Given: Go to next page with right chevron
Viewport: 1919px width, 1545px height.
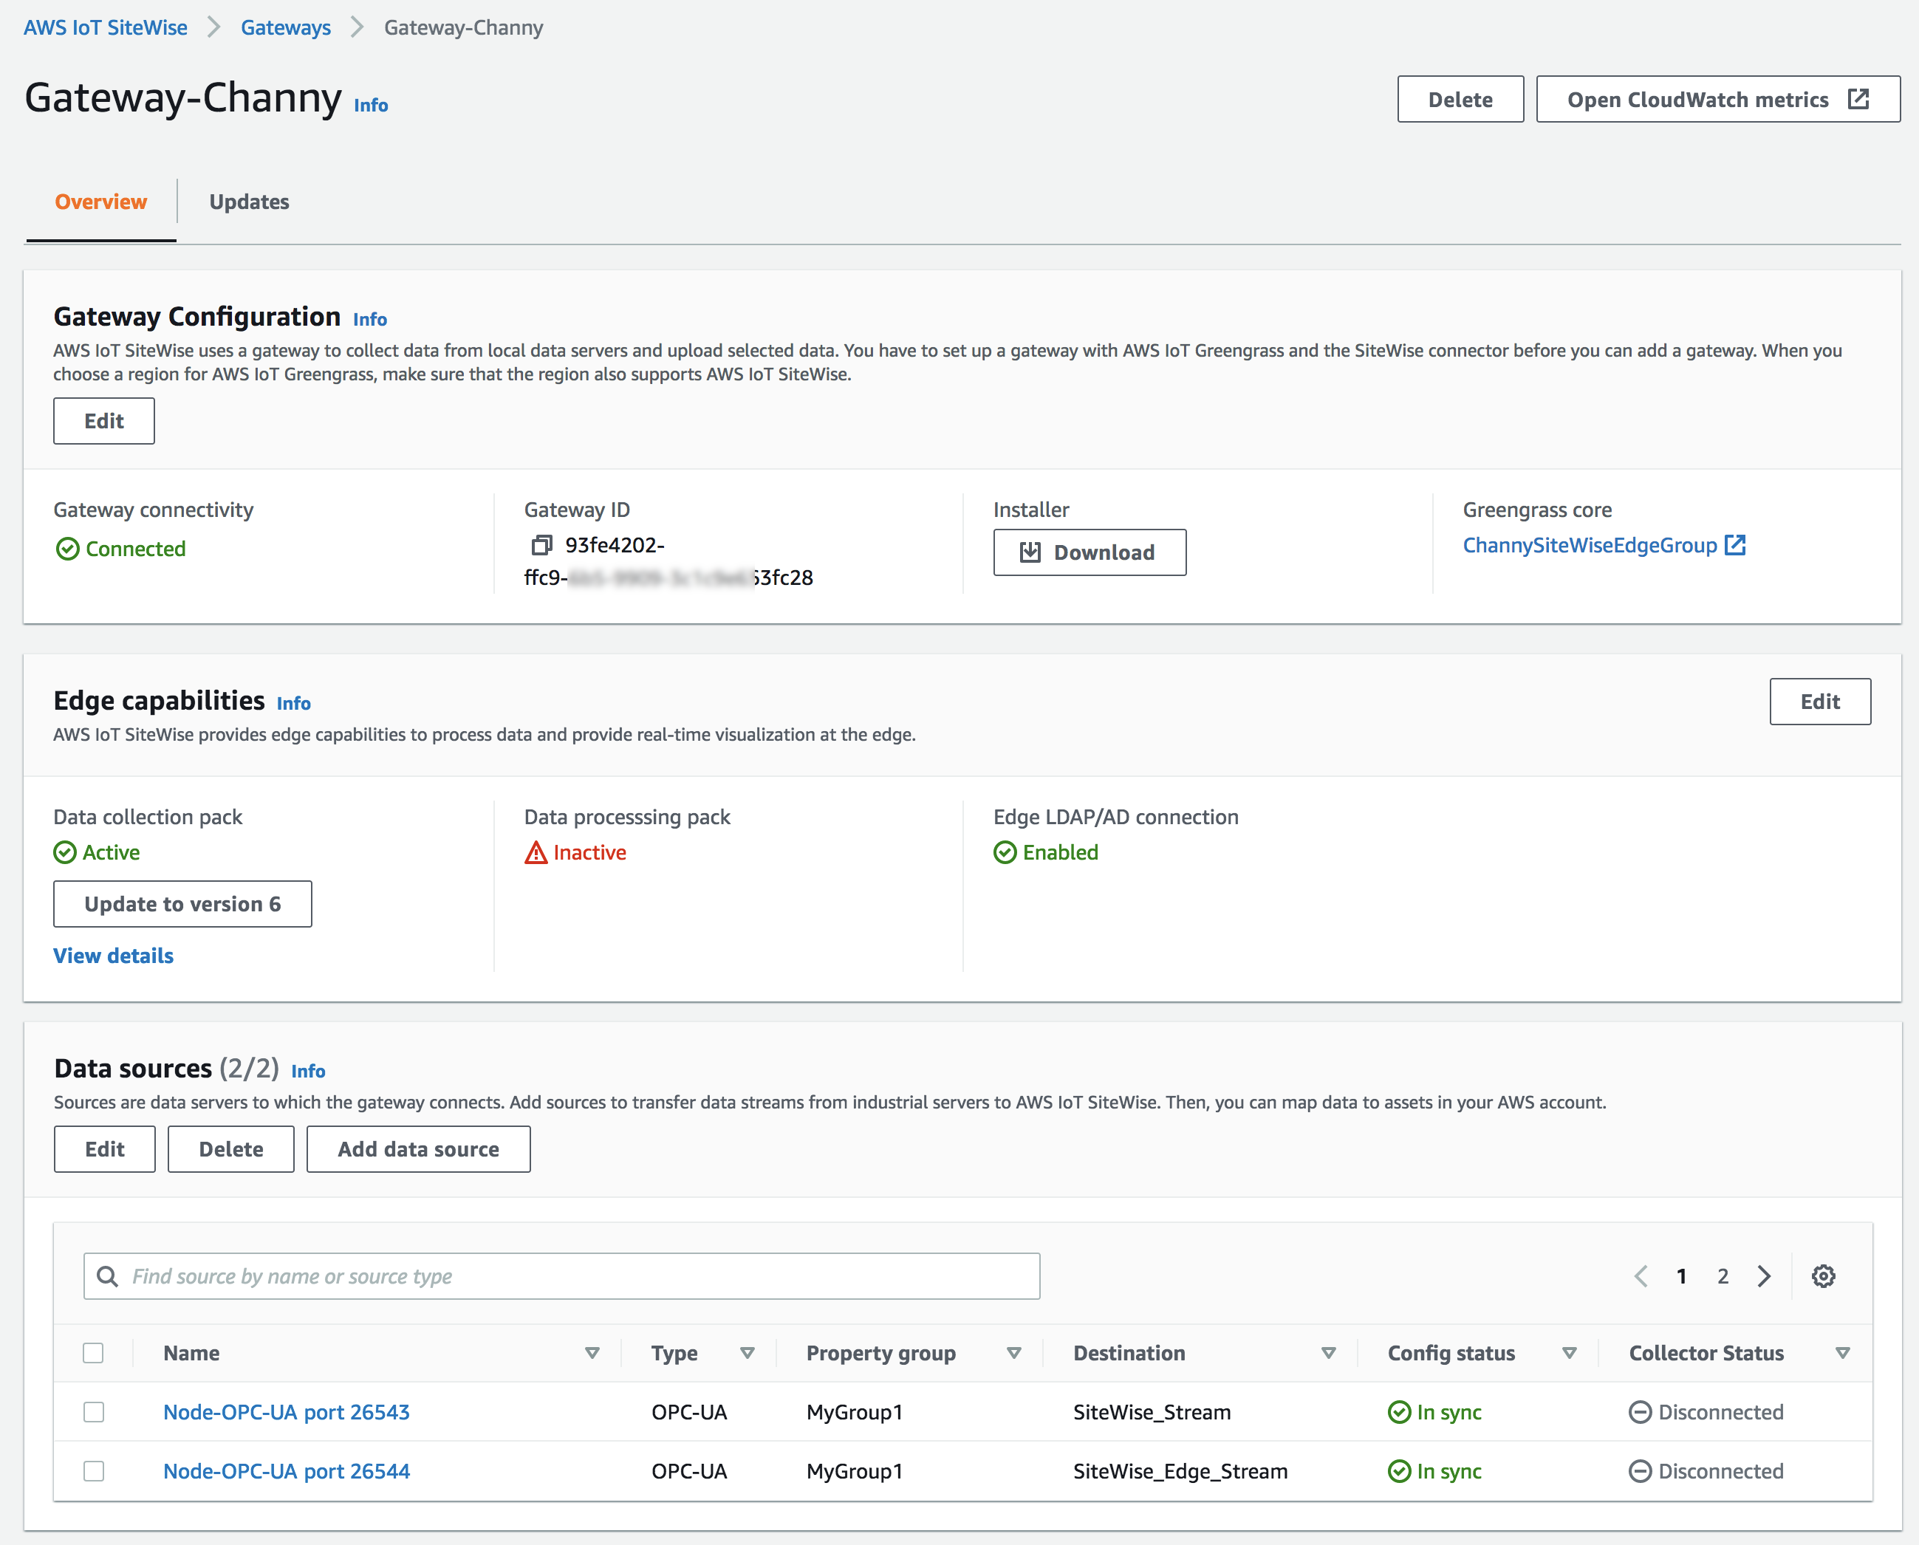Looking at the screenshot, I should point(1763,1275).
